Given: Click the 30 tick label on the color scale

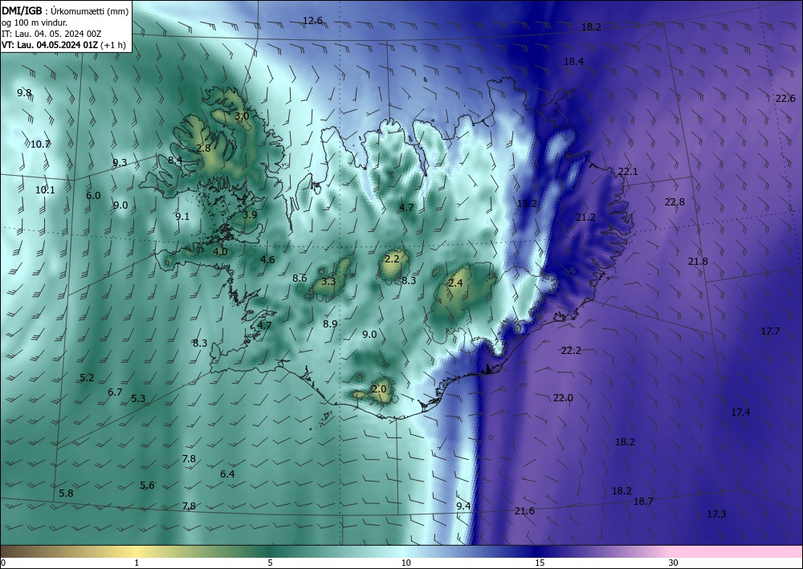Looking at the screenshot, I should click(673, 563).
